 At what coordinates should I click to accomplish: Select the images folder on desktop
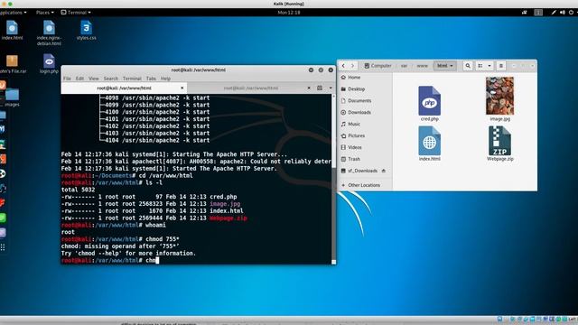tap(12, 97)
